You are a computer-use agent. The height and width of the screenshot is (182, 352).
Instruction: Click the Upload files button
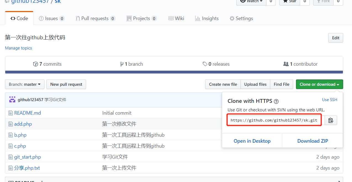255,84
